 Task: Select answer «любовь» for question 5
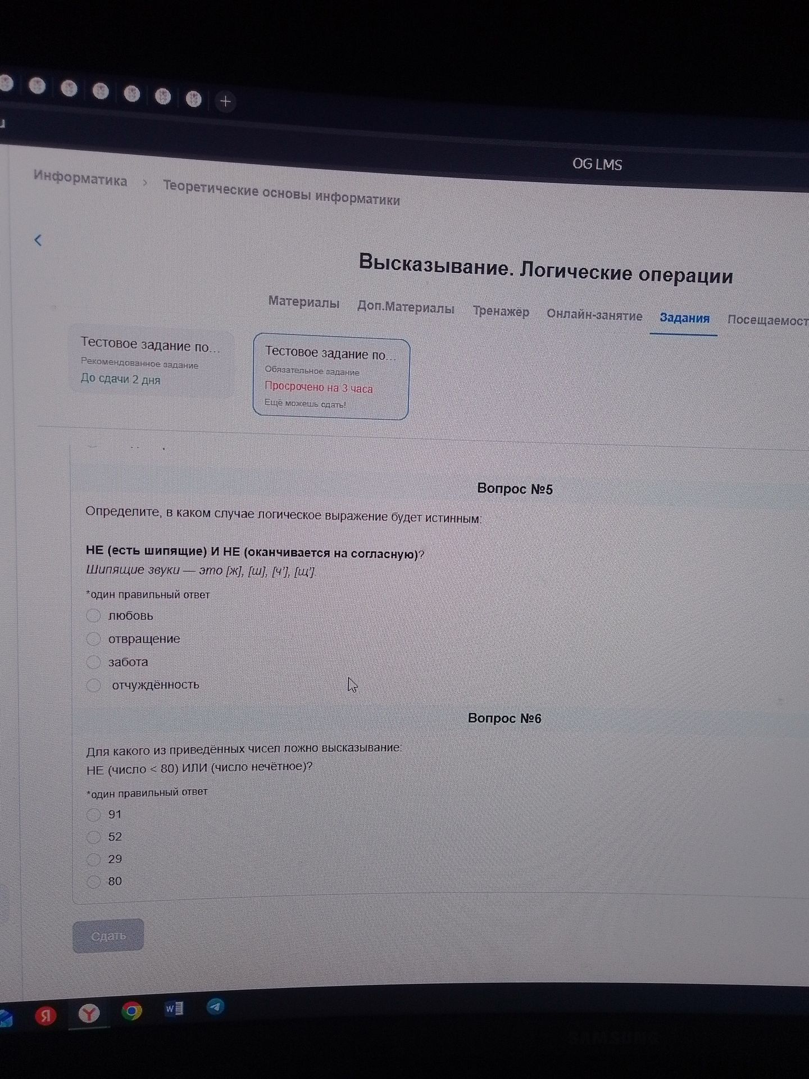[x=93, y=615]
